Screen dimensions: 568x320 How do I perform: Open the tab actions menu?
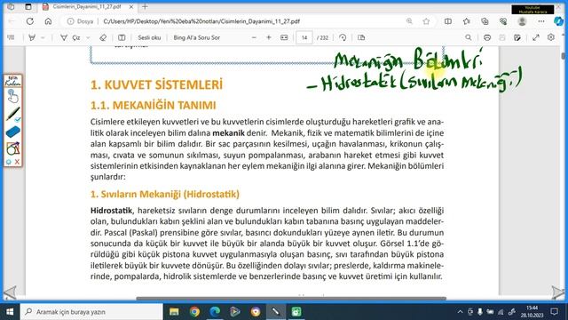pos(28,7)
